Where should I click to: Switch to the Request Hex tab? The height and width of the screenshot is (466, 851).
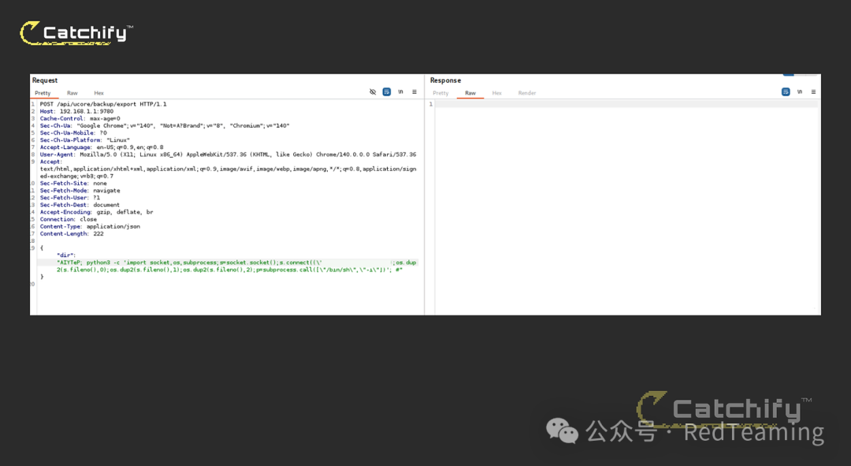point(98,93)
